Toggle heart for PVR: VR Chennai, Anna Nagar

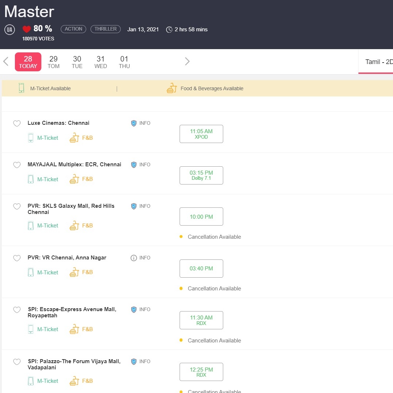tap(17, 258)
